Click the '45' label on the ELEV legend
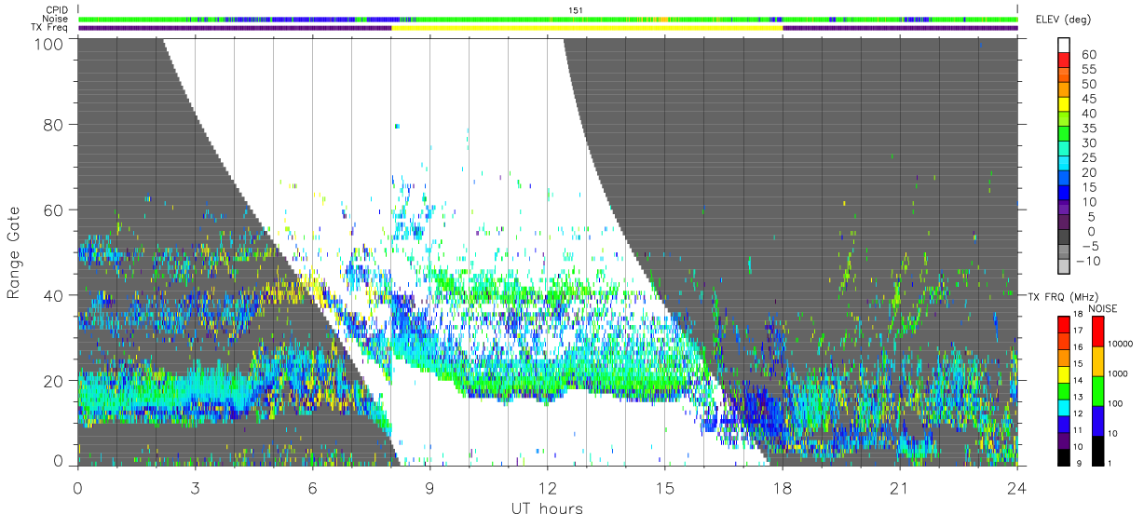 coord(1088,100)
